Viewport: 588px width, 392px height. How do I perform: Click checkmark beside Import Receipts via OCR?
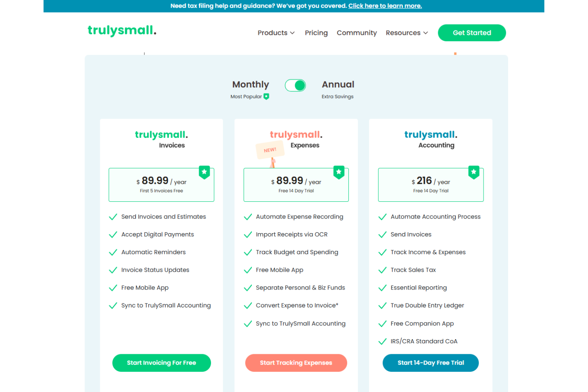(248, 235)
